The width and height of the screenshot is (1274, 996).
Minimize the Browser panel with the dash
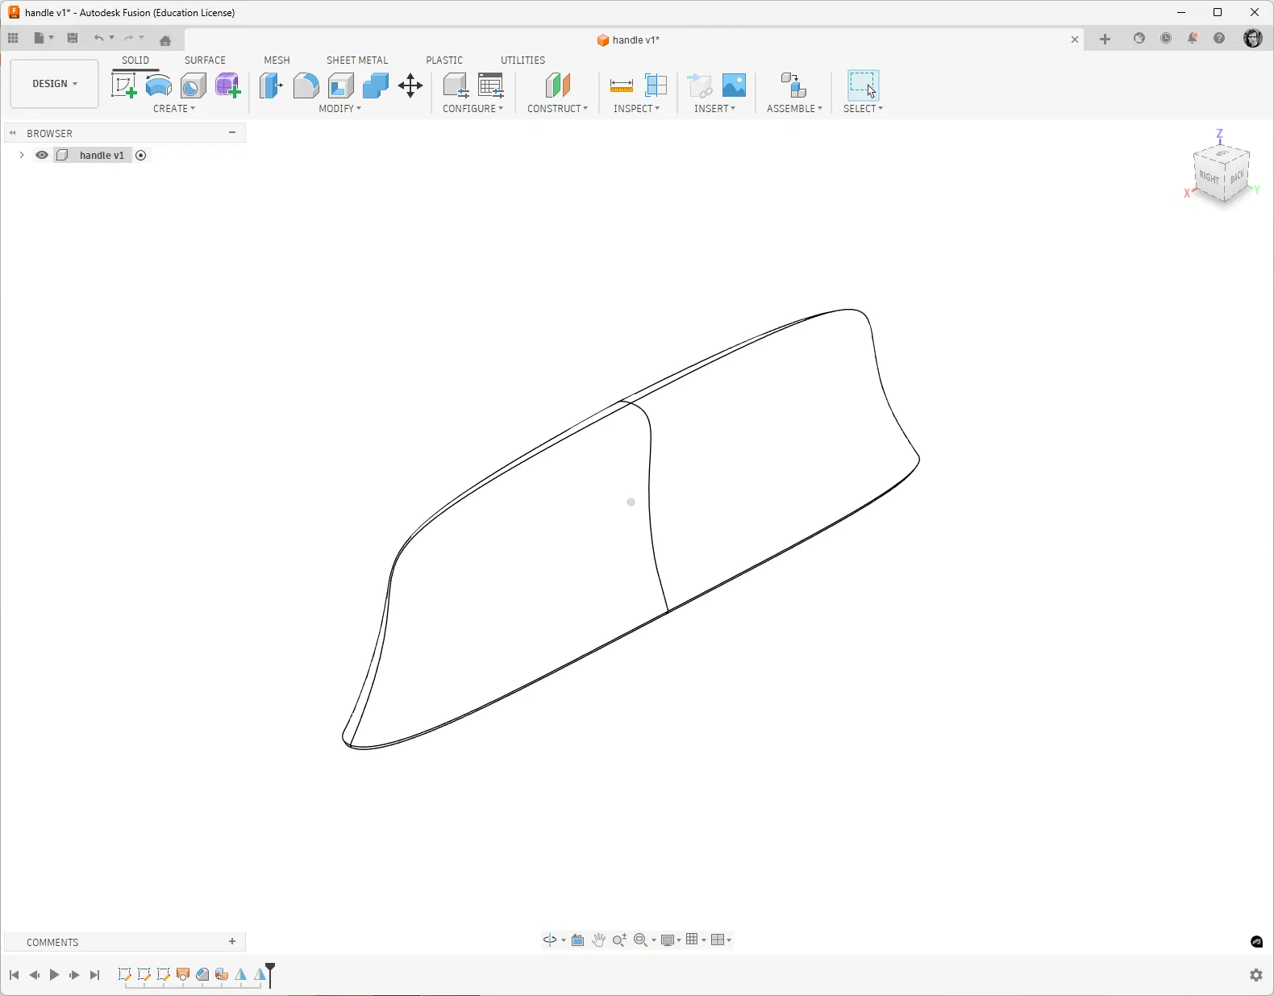[232, 133]
